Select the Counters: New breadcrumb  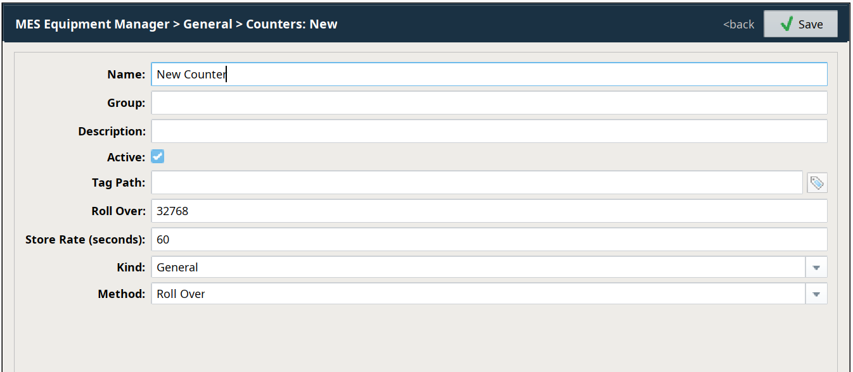point(292,24)
